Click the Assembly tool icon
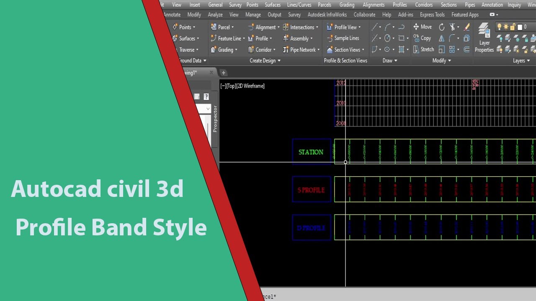 tap(286, 38)
